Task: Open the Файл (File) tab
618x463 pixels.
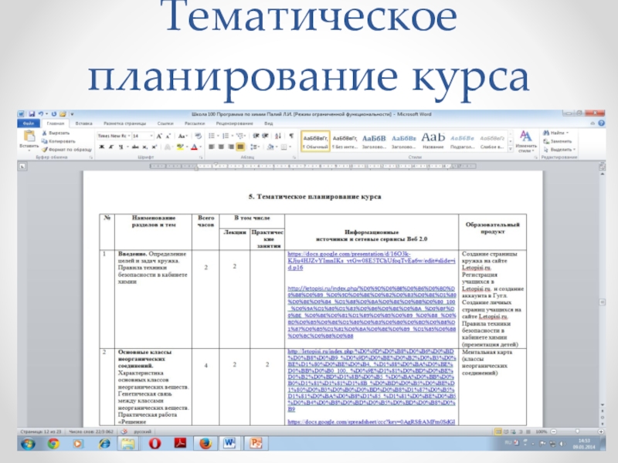Action: 29,123
